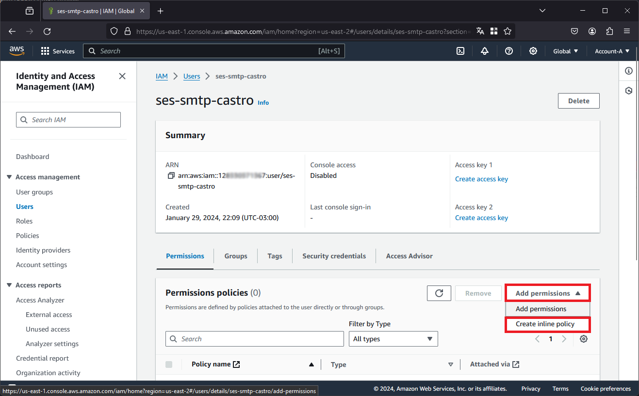Open Policies in the sidebar
Image resolution: width=639 pixels, height=396 pixels.
tap(28, 236)
